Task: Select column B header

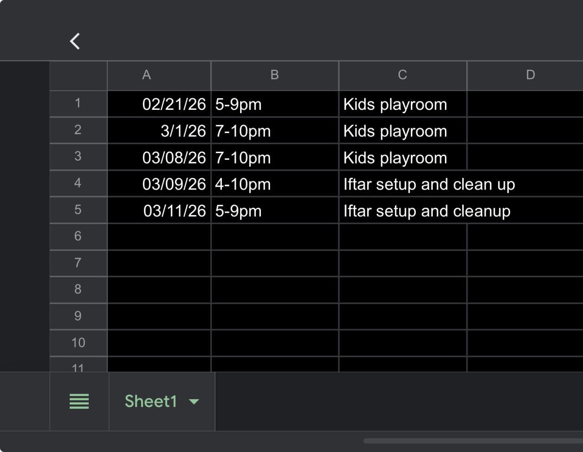Action: (x=275, y=75)
